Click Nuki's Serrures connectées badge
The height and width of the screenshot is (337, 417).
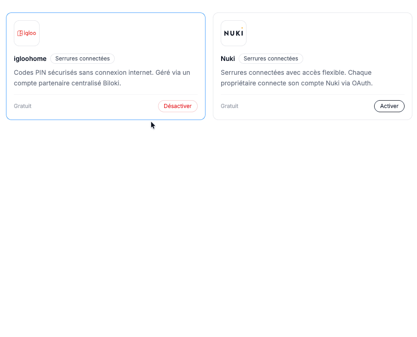point(271,59)
